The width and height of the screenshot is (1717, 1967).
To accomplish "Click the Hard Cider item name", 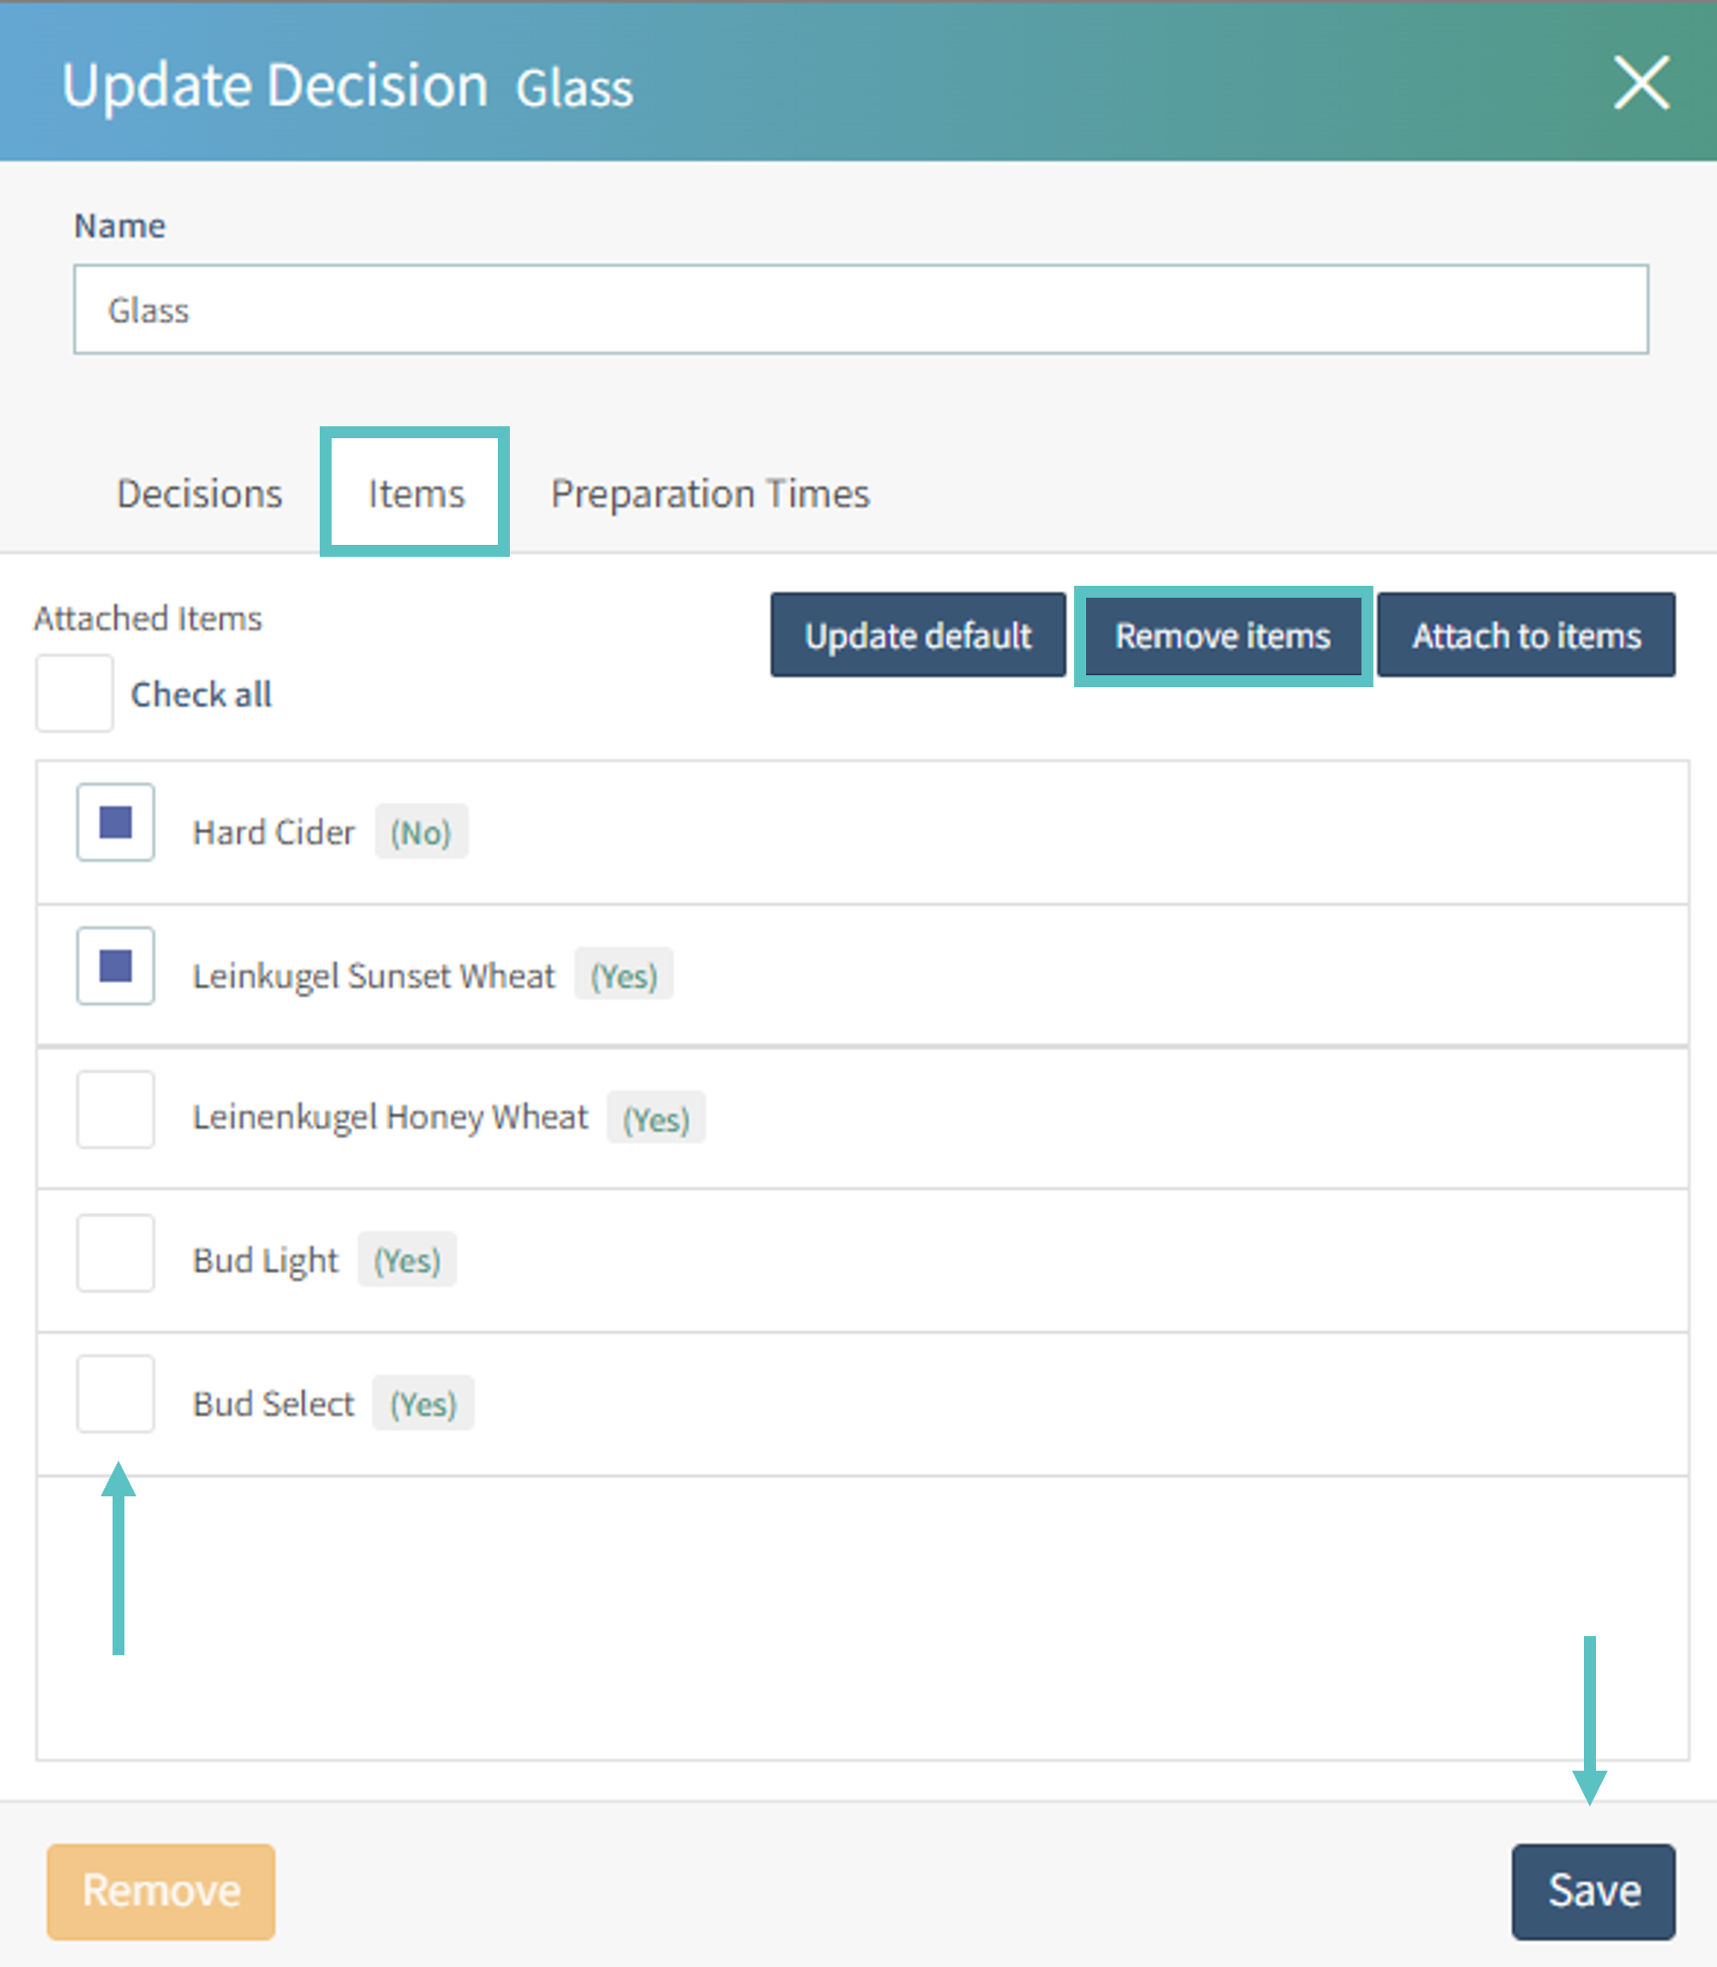I will point(274,831).
